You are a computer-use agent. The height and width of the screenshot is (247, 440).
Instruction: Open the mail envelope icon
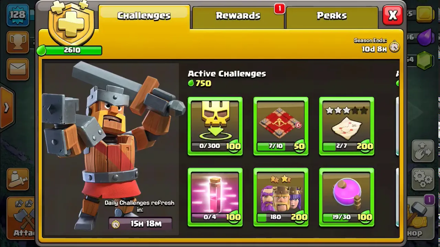click(18, 68)
